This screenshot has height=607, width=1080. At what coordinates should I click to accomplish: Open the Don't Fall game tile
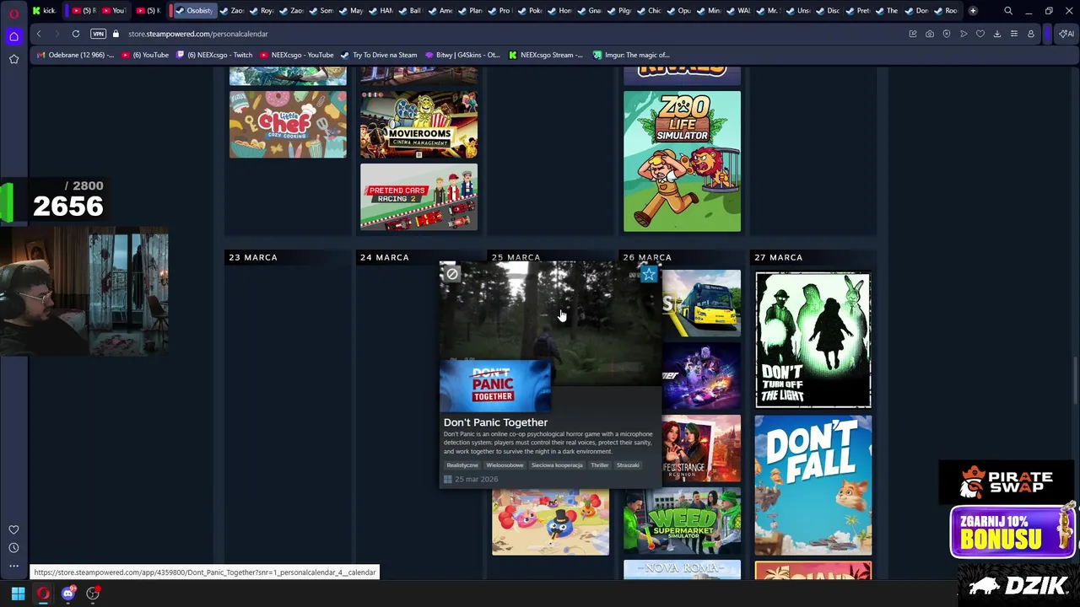click(x=813, y=486)
